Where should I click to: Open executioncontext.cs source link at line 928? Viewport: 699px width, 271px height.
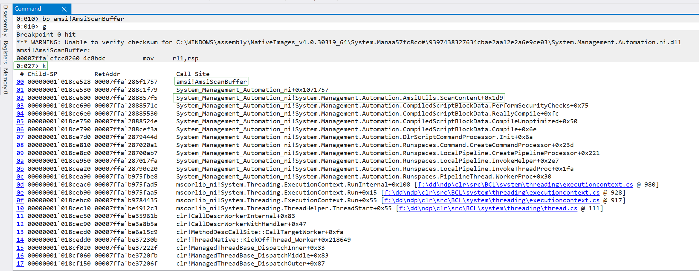tap(492, 193)
